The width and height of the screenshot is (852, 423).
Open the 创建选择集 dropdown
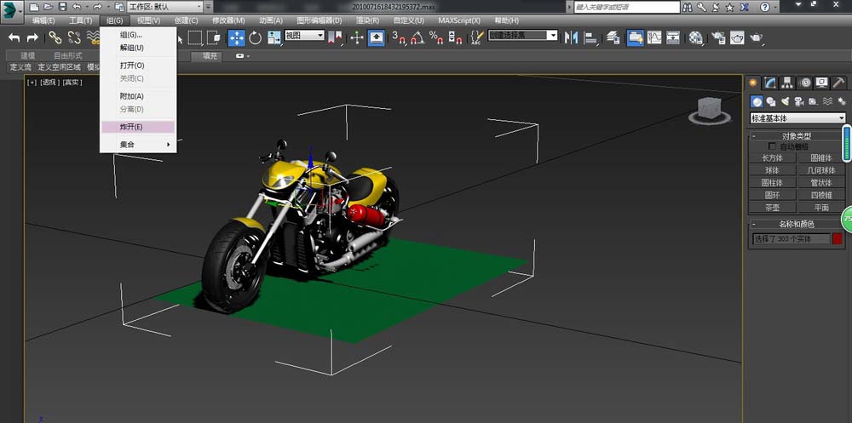(x=523, y=36)
